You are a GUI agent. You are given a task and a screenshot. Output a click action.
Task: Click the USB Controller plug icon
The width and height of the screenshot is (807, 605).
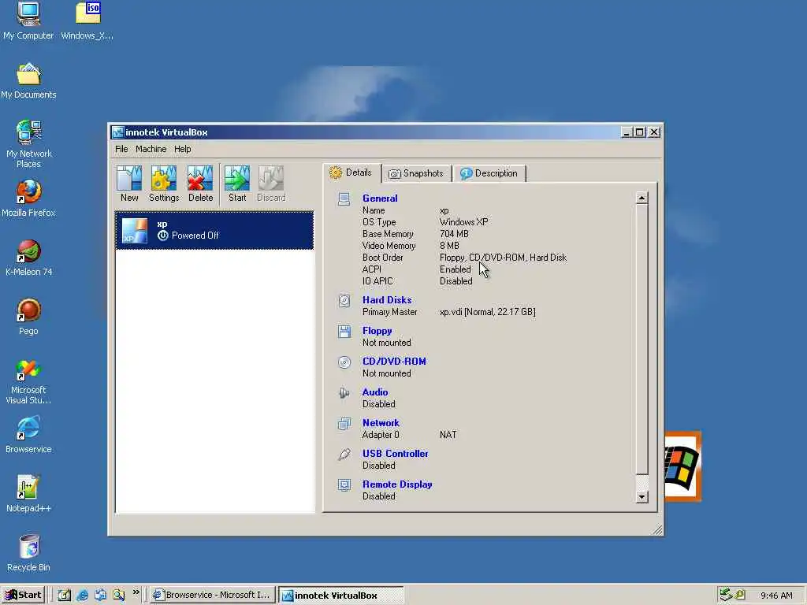[344, 455]
